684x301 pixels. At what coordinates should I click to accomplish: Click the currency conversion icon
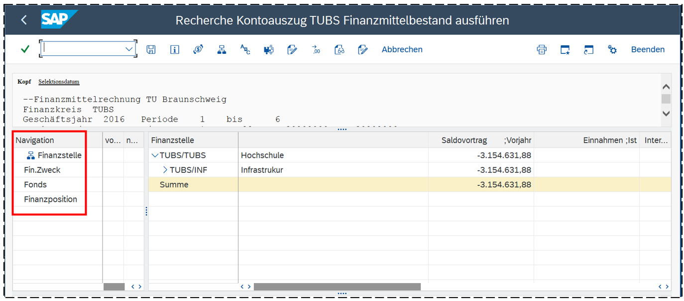[x=198, y=49]
